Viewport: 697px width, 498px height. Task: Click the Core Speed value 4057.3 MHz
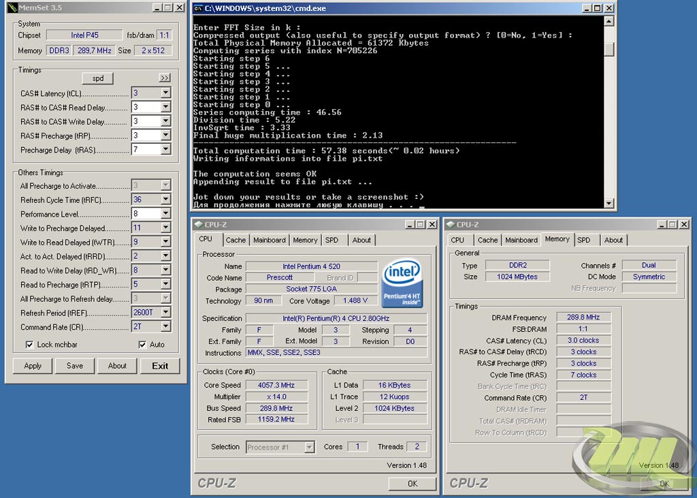click(x=276, y=385)
